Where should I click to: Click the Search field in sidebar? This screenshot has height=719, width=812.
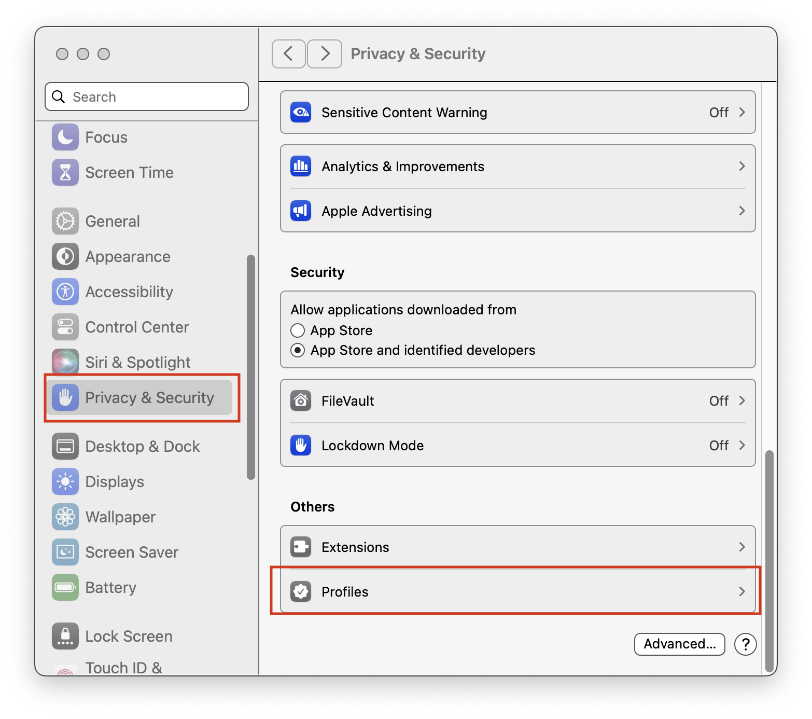point(147,97)
